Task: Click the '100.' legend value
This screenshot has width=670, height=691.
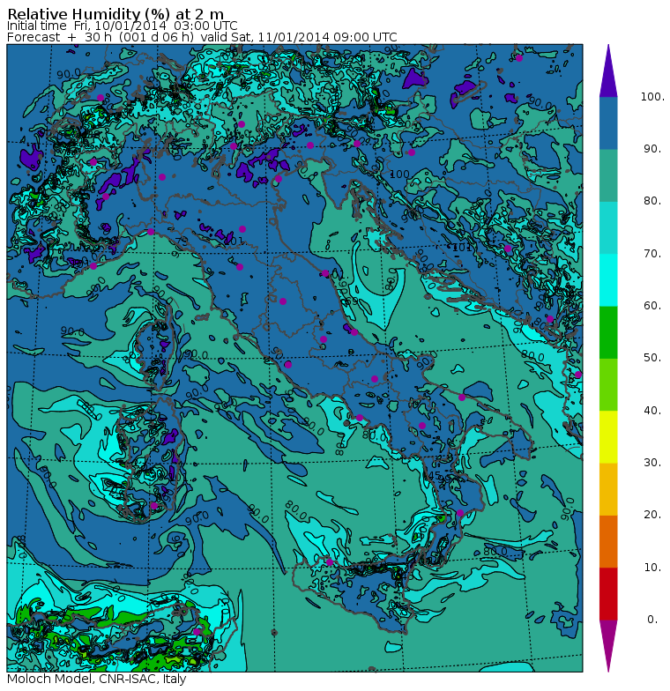Action: [652, 97]
